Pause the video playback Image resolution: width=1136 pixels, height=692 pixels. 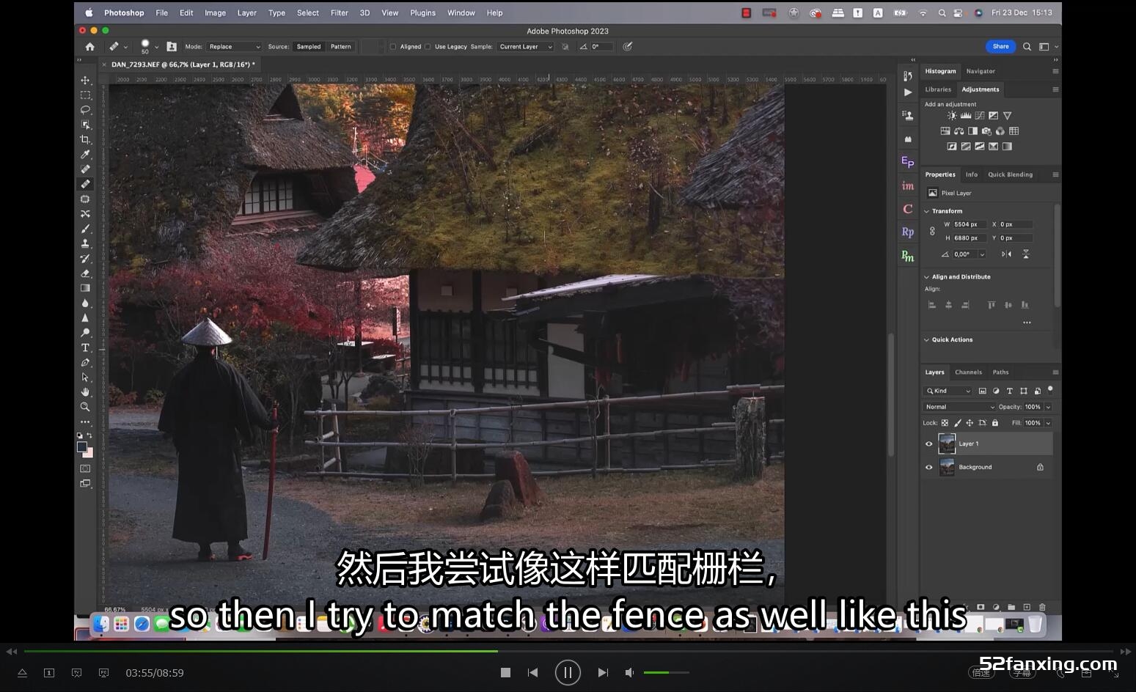568,672
